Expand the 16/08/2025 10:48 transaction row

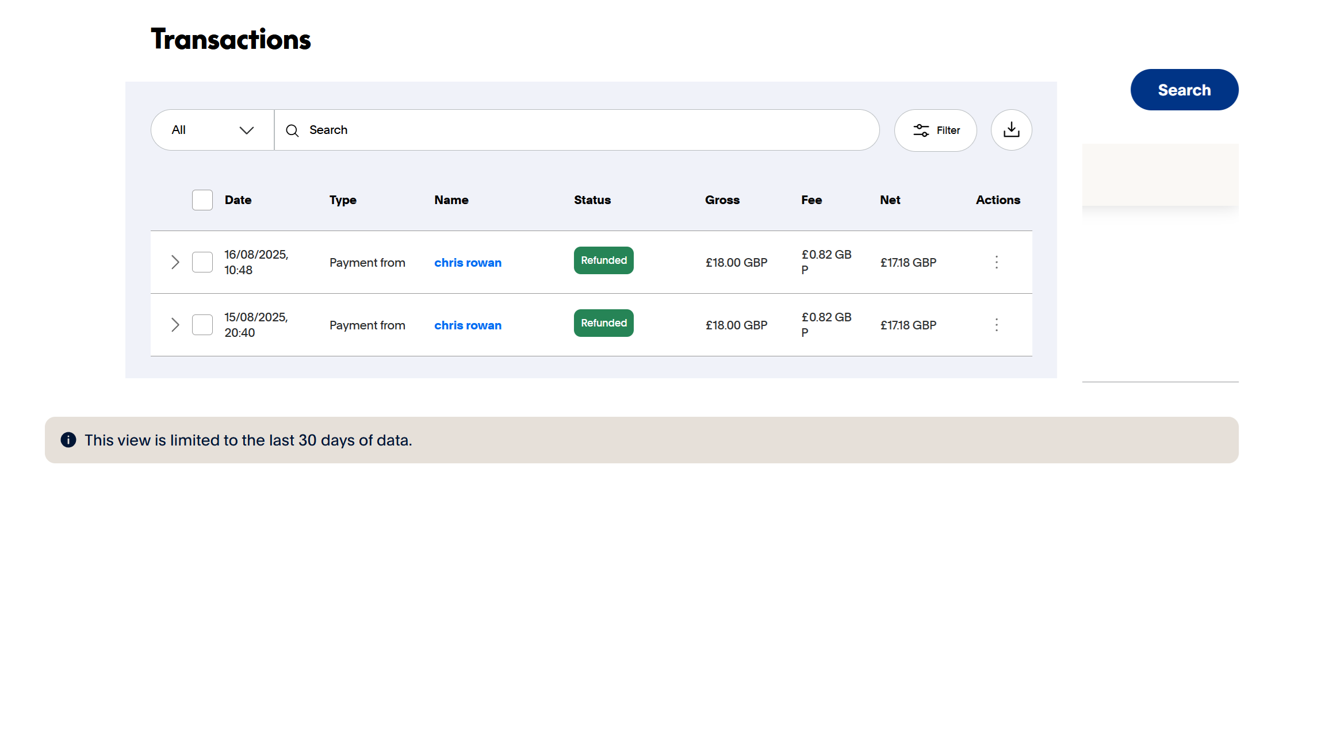175,262
